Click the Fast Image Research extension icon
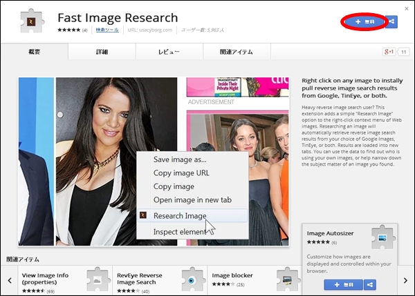The height and width of the screenshot is (296, 415). 32,21
